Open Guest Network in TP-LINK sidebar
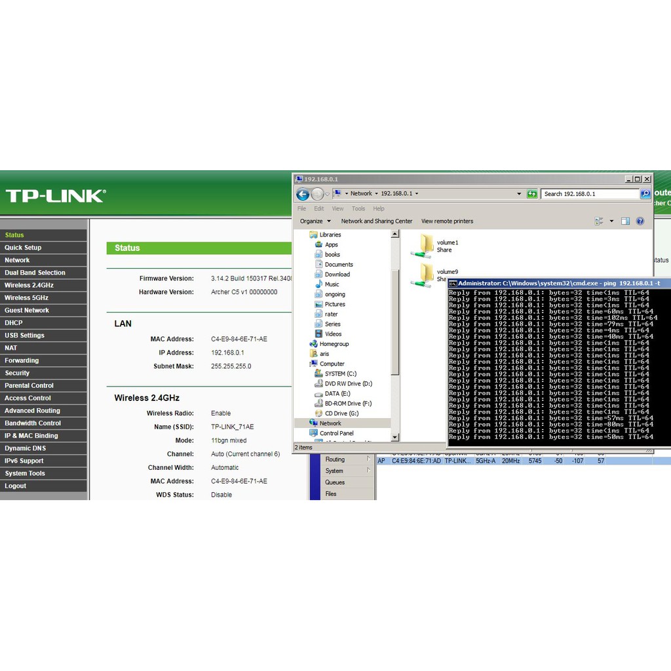The width and height of the screenshot is (671, 671). pos(43,310)
